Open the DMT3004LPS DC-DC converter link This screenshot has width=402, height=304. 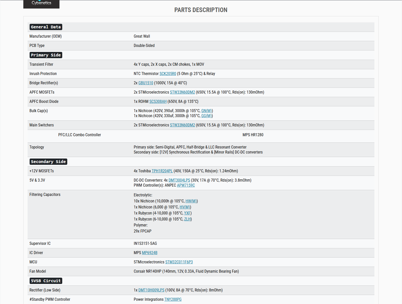coord(179,180)
